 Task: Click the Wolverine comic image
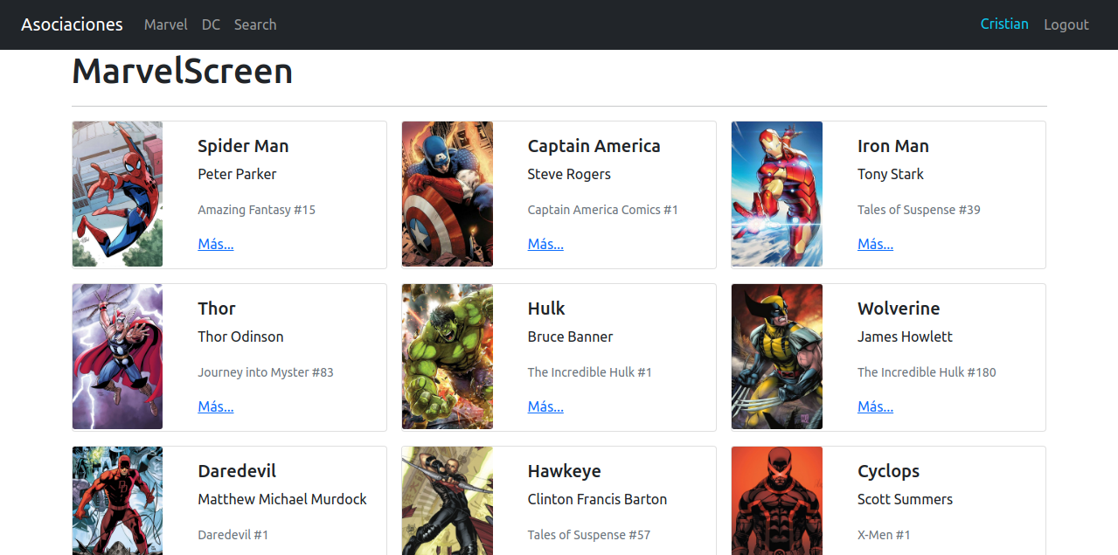click(777, 357)
